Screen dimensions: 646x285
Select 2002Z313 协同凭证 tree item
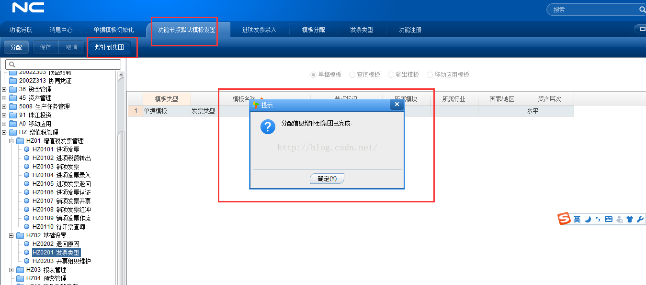pos(45,81)
